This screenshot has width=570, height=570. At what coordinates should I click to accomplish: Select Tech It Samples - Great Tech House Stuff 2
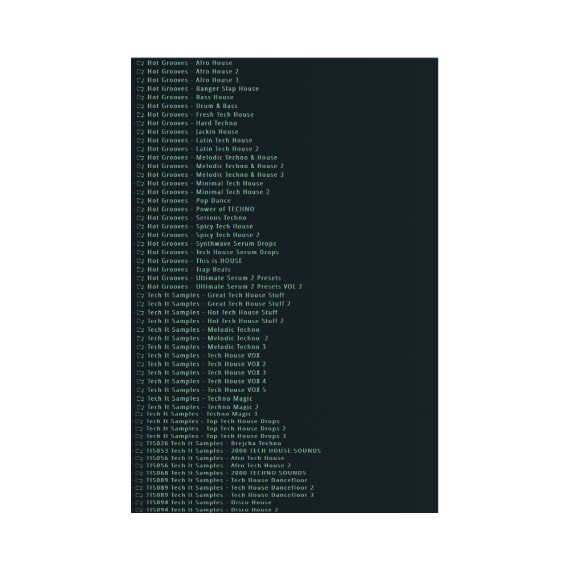[x=219, y=304]
